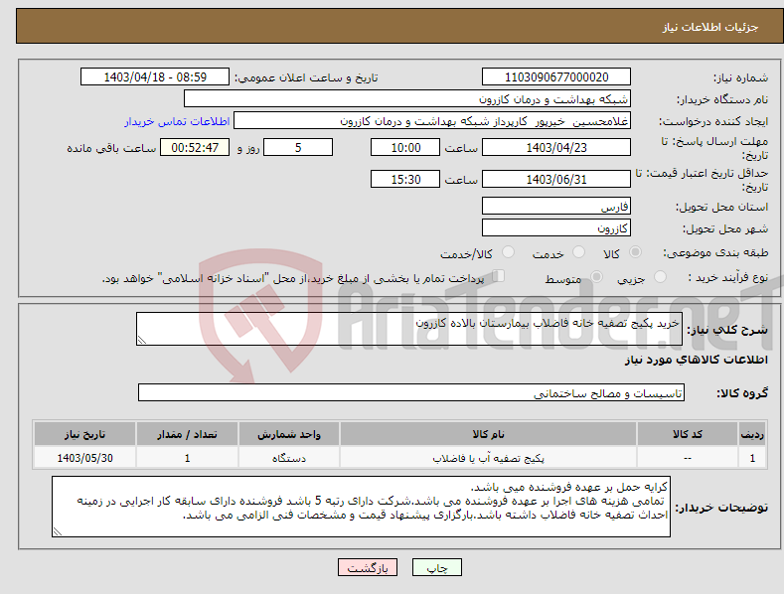
Task: Click the goods group field تاسیسات و مصالح ساختمانی
Action: tap(411, 392)
